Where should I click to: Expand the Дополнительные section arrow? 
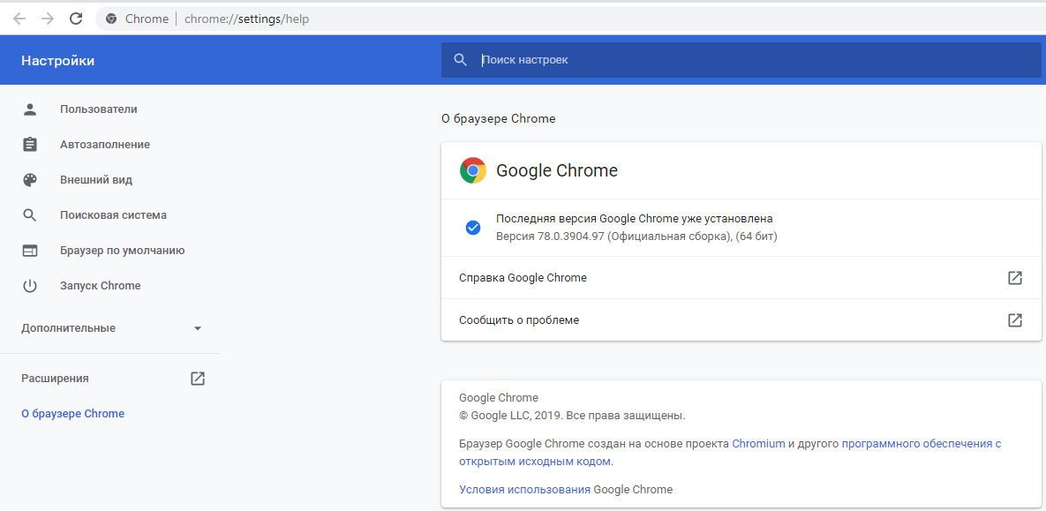(x=198, y=328)
